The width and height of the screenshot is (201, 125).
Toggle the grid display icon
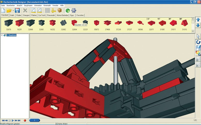pyautogui.click(x=48, y=11)
